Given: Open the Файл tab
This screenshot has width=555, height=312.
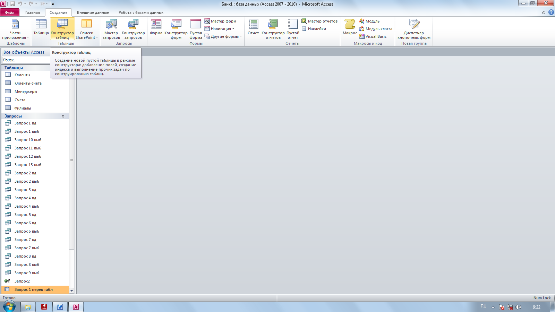Looking at the screenshot, I should pyautogui.click(x=10, y=12).
